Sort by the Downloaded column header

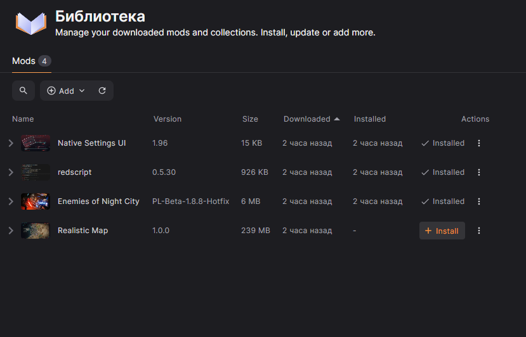coord(307,119)
